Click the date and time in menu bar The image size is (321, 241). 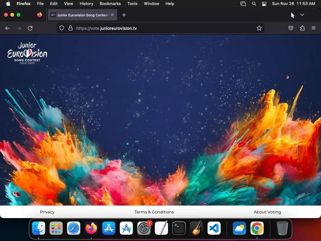coord(293,3)
